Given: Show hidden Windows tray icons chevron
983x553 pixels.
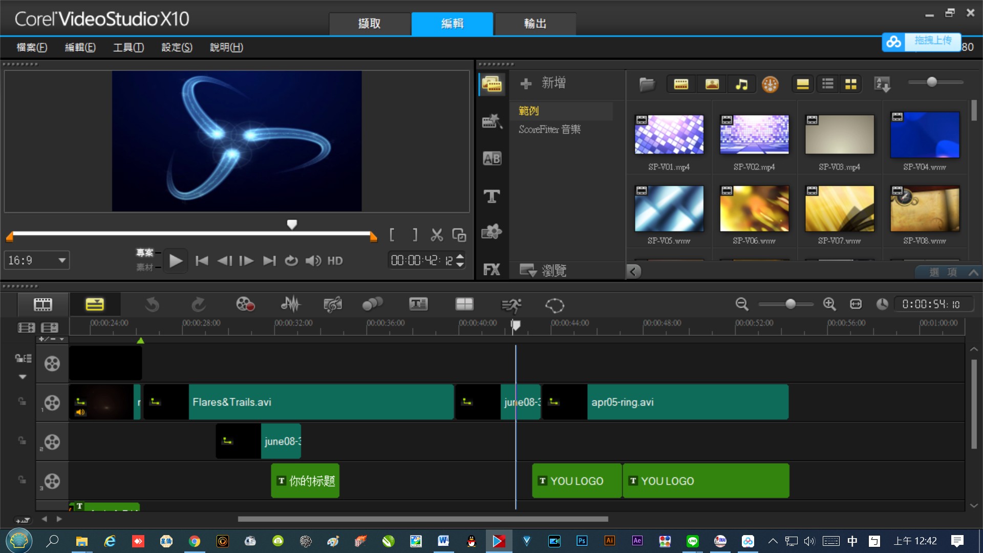Looking at the screenshot, I should tap(773, 541).
